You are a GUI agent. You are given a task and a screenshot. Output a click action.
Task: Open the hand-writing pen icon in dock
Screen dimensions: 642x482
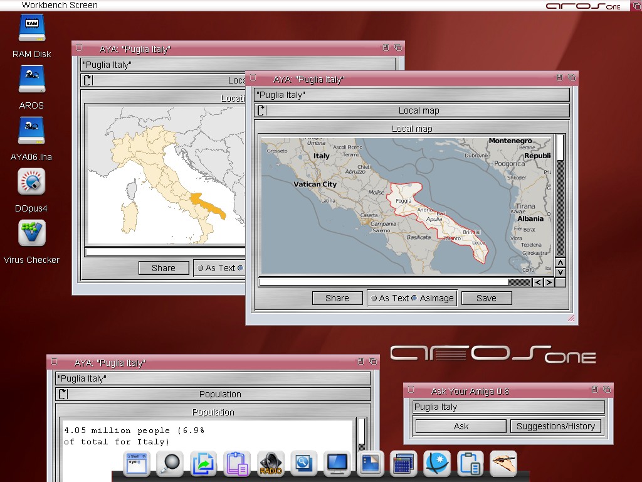coord(503,464)
